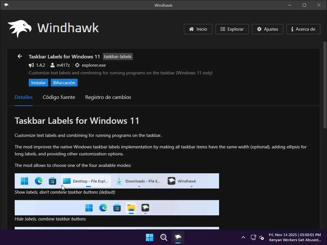Click the 'Show labels, don't combine' caption
Viewport: 327px width, 245px height.
(65, 192)
